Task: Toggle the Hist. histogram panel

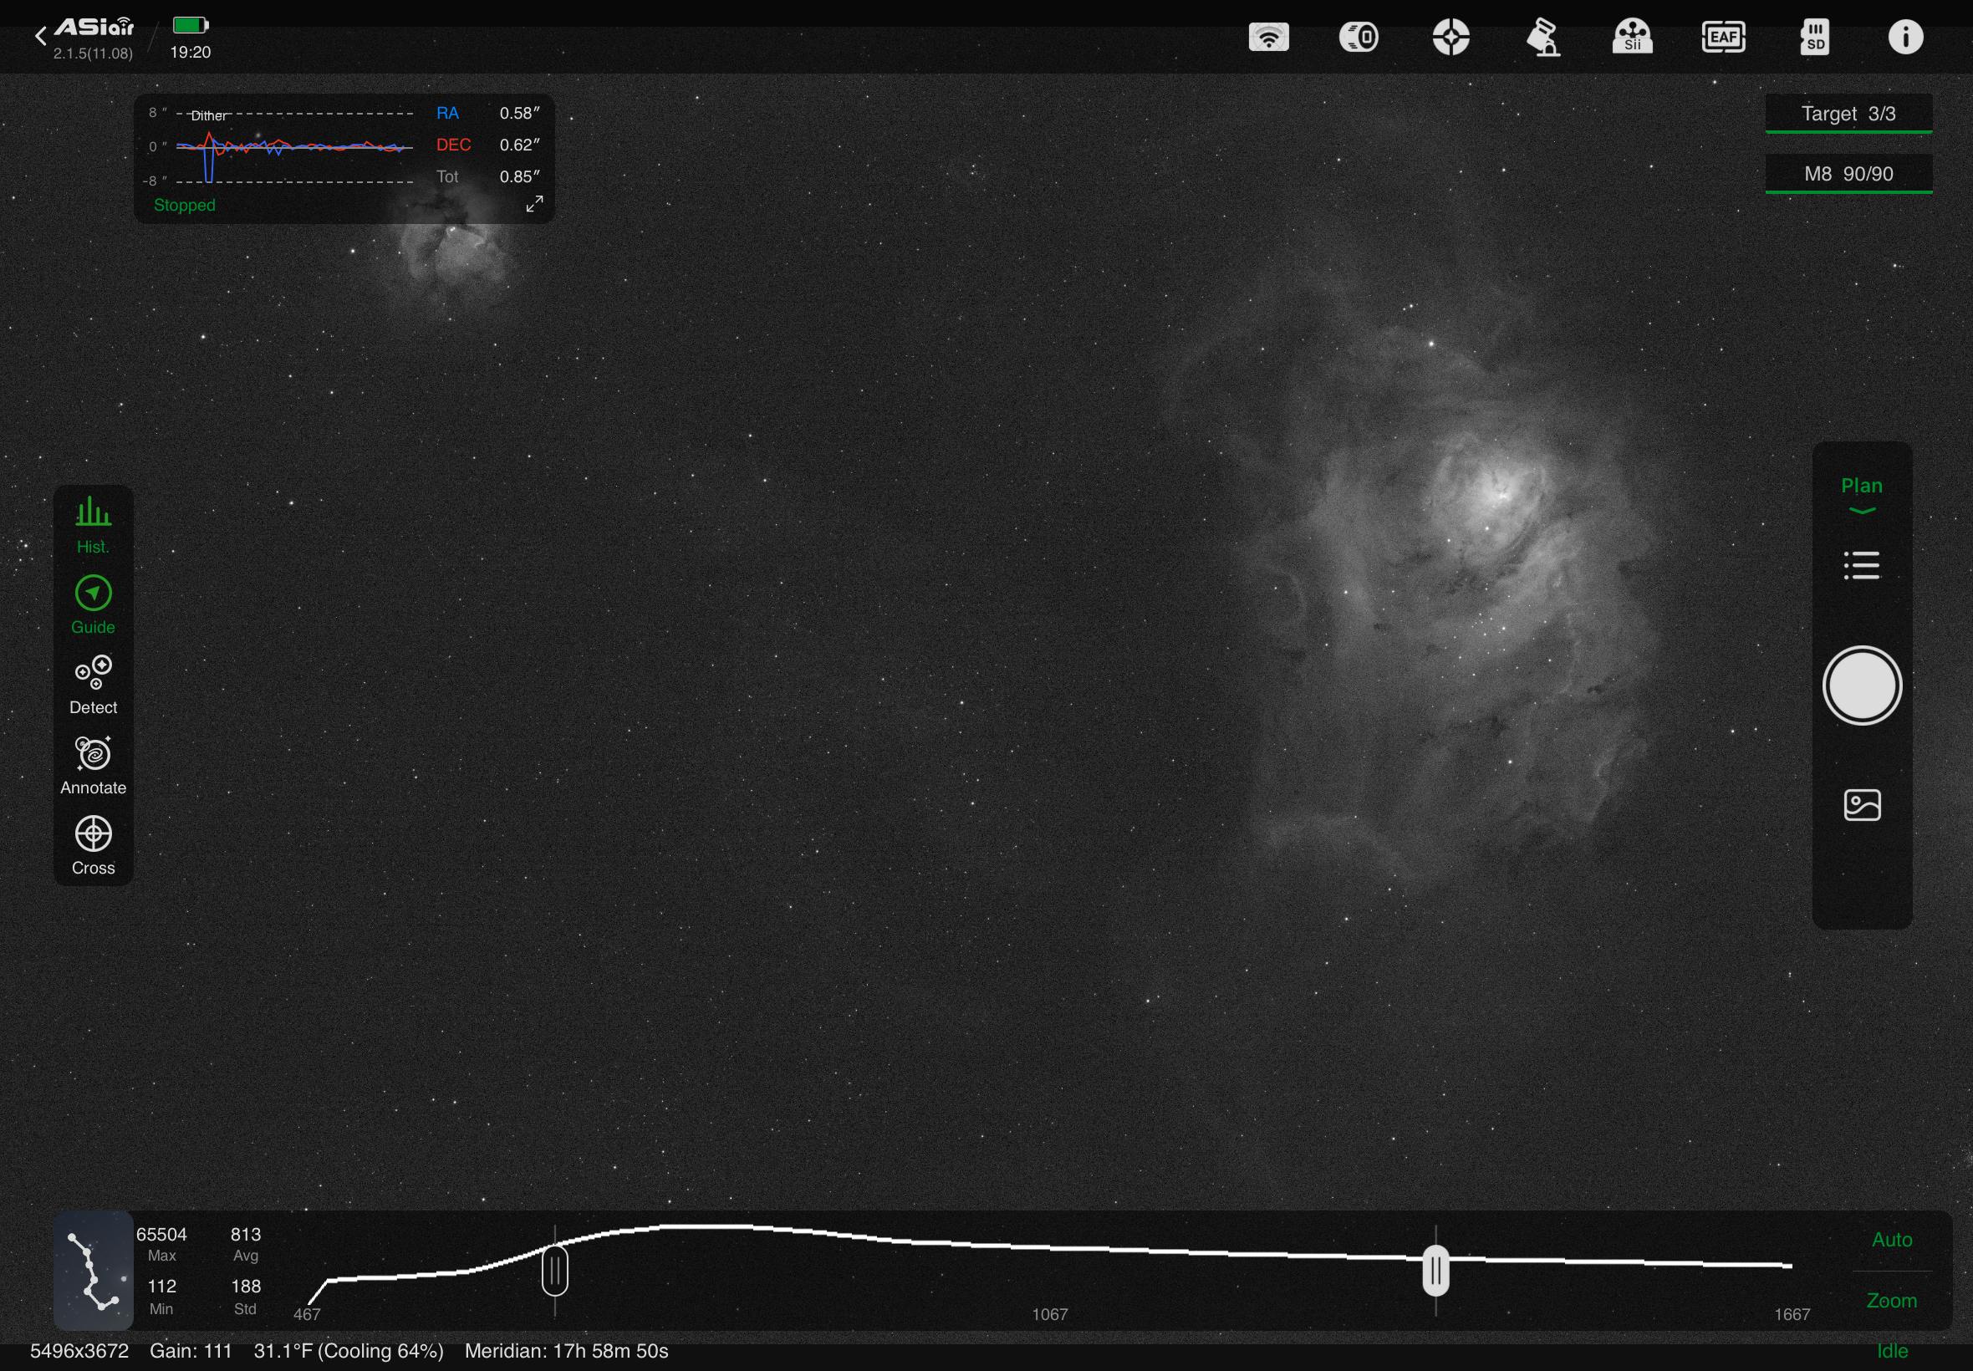Action: [x=93, y=524]
